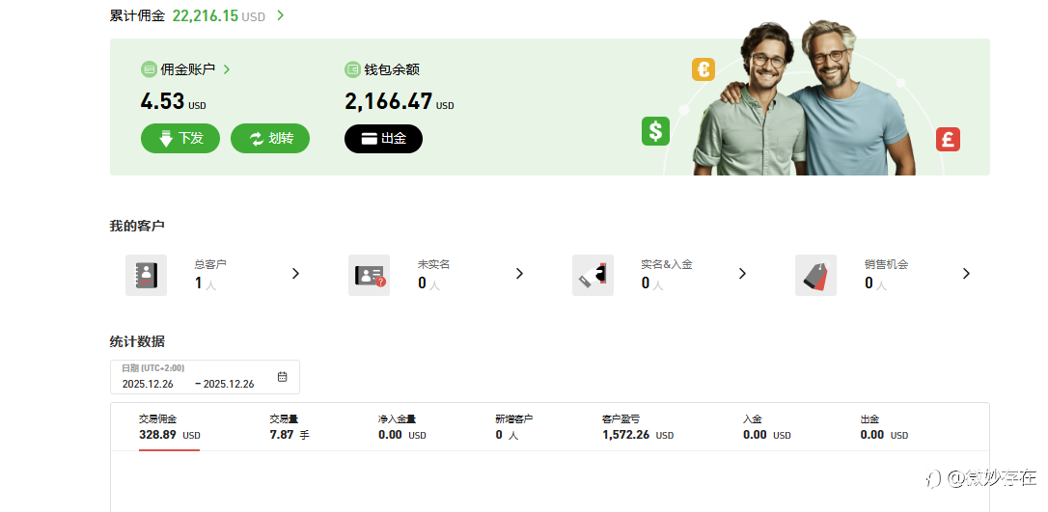The width and height of the screenshot is (1048, 512).
Task: Click the 下发 distribute button
Action: (x=180, y=138)
